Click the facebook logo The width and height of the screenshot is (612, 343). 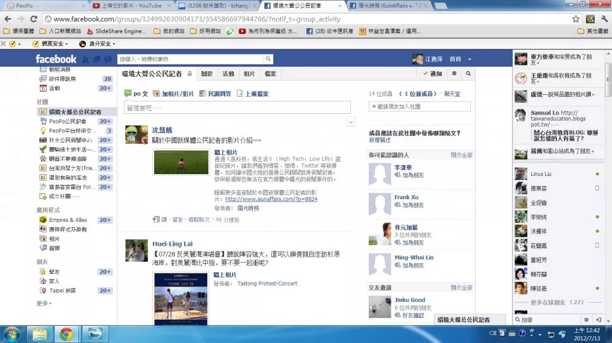pos(56,59)
